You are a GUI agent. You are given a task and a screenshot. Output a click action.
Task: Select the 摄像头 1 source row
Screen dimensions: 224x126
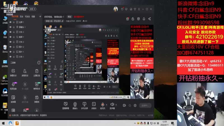[25, 27]
